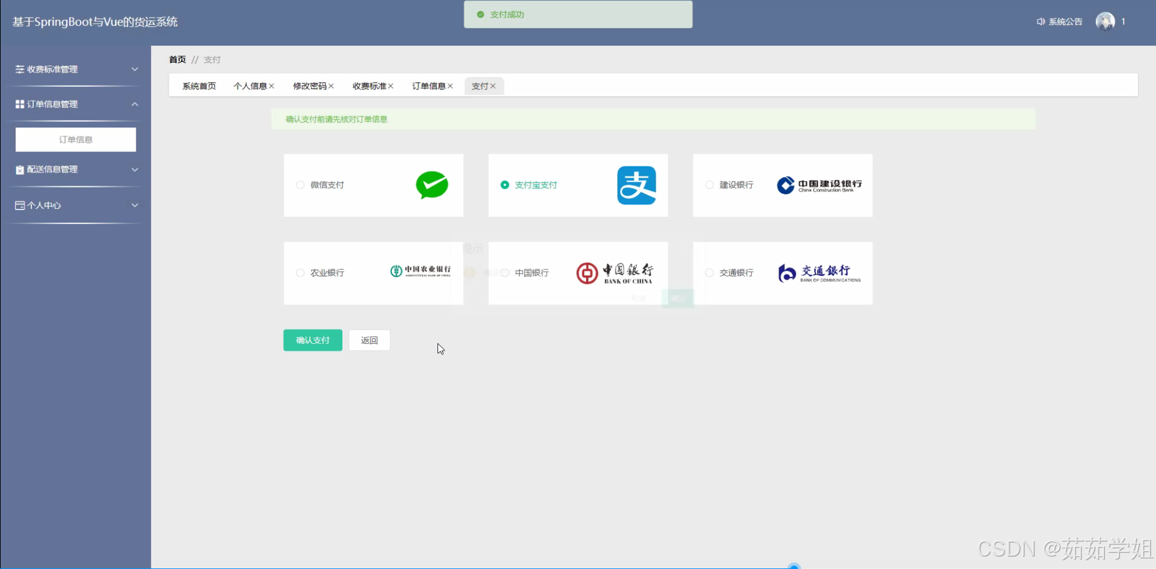This screenshot has height=569, width=1156.
Task: Close the 个人信息 tab
Action: [272, 86]
